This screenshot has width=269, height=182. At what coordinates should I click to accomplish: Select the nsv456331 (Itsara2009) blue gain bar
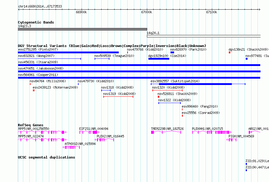coord(139,65)
